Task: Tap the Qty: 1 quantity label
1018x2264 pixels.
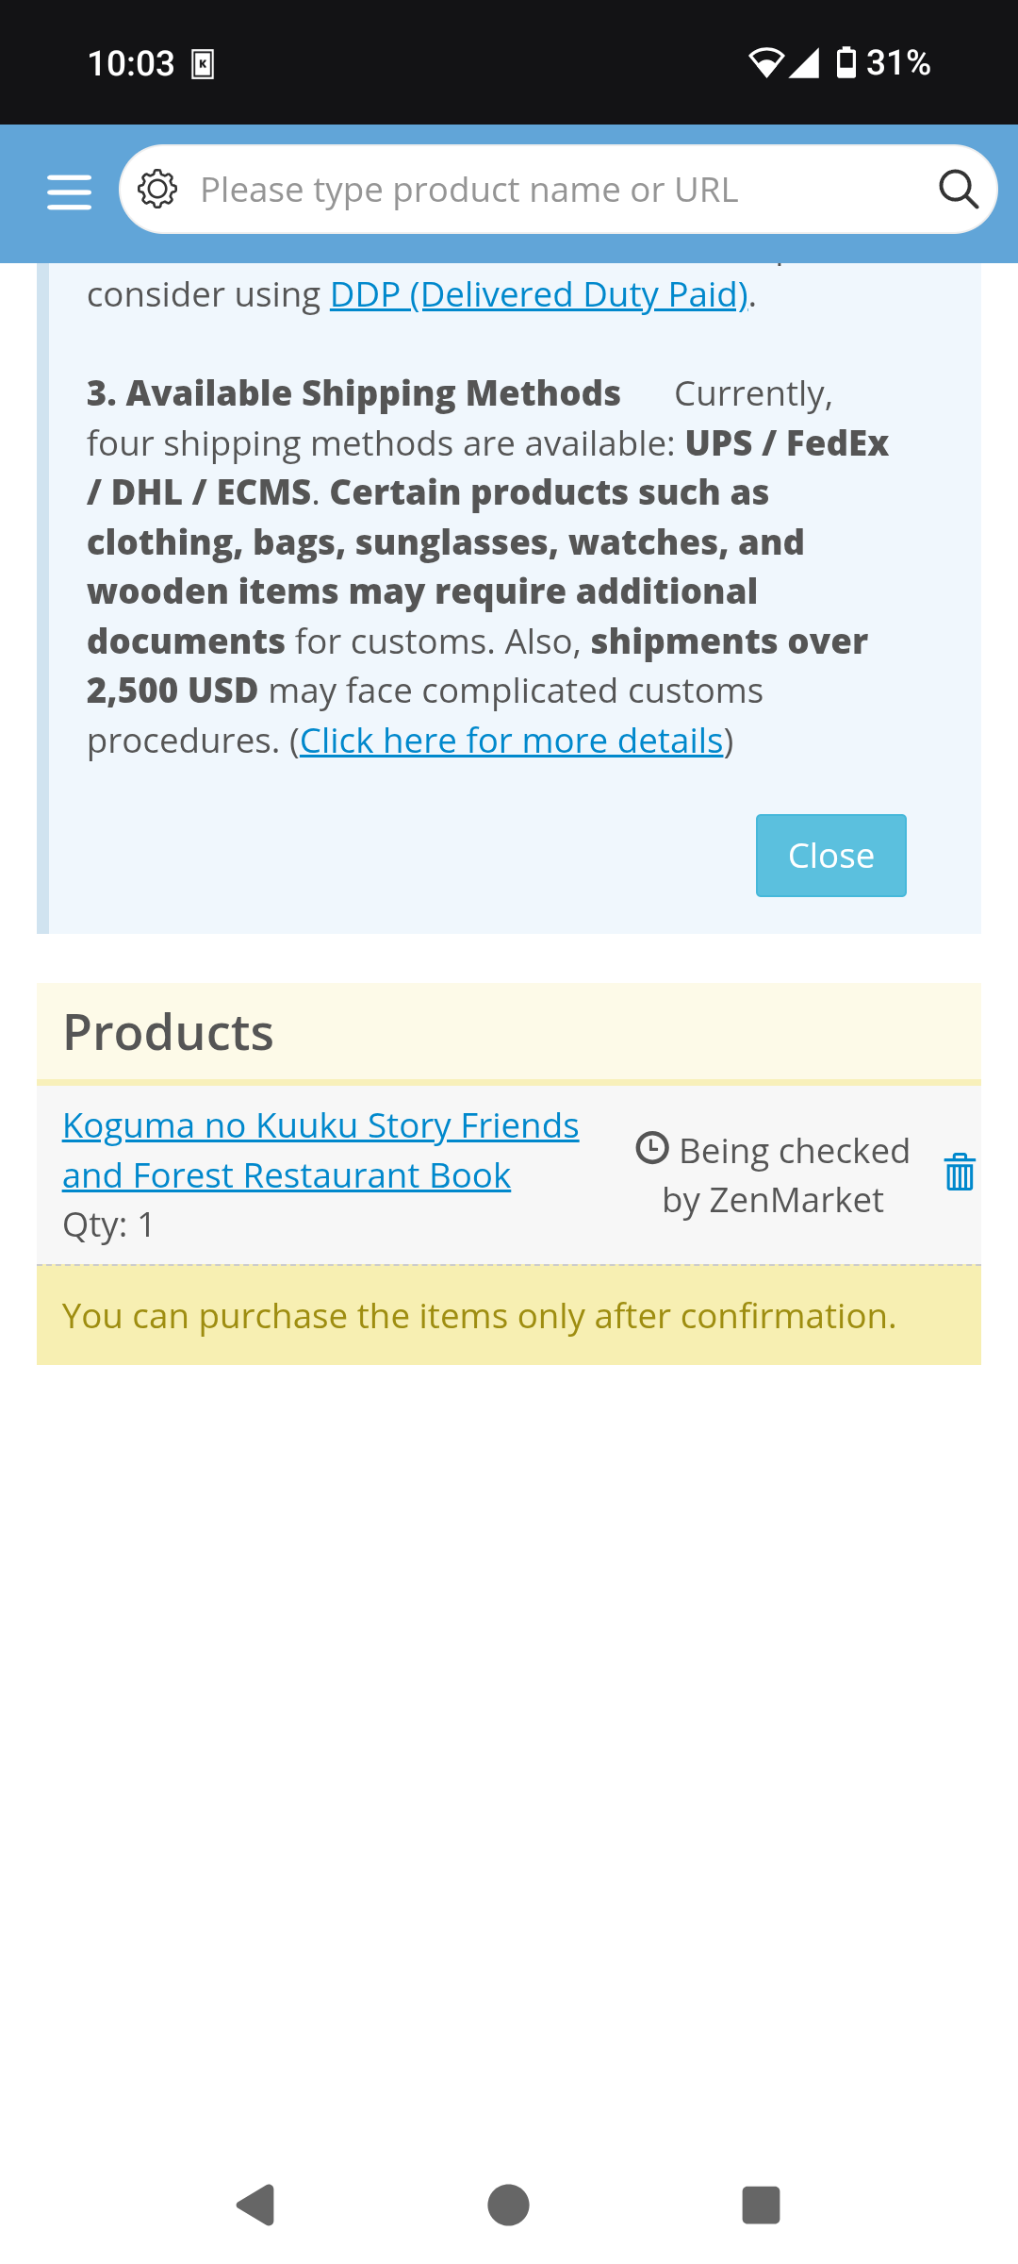Action: coord(108,1224)
